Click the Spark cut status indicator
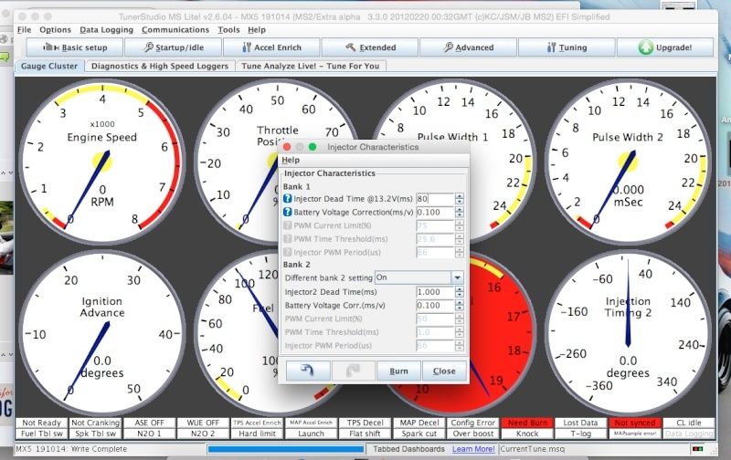The height and width of the screenshot is (460, 731). tap(418, 434)
